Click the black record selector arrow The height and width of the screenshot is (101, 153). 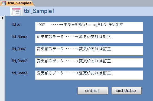tap(3, 18)
